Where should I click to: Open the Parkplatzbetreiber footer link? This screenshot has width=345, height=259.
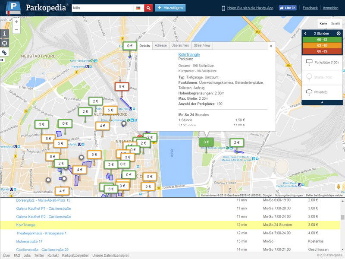(x=75, y=256)
